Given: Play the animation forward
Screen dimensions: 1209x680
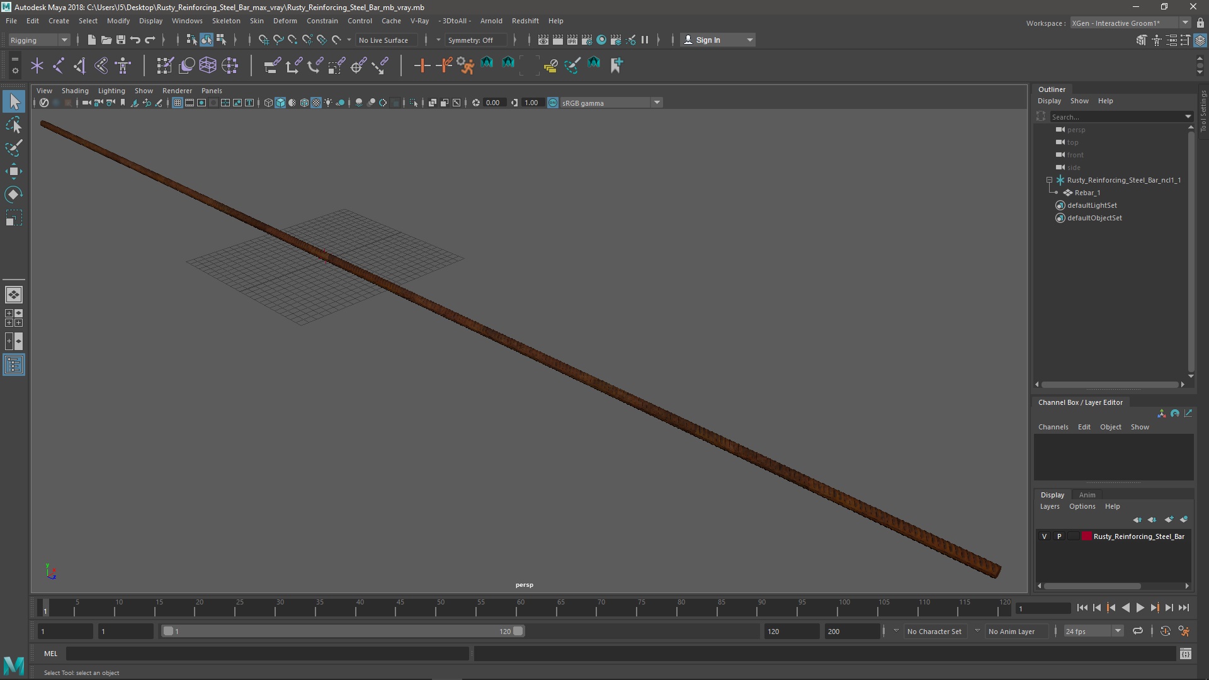Looking at the screenshot, I should pyautogui.click(x=1140, y=608).
